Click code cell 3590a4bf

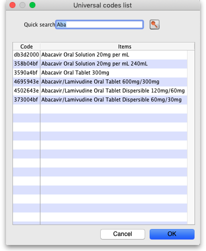pyautogui.click(x=26, y=72)
